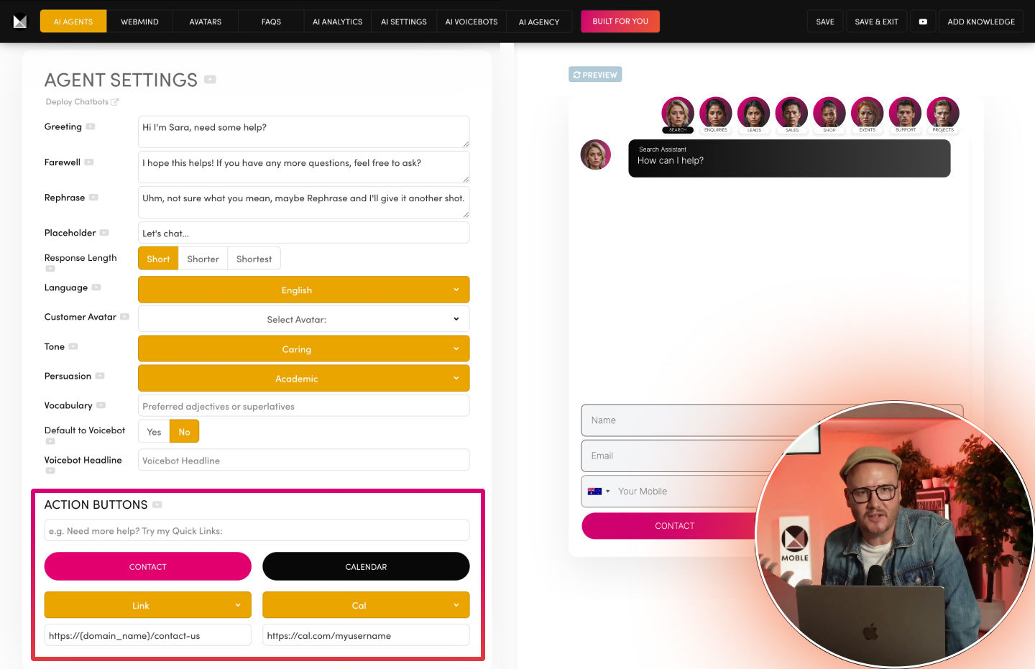
Task: Expand the Tone dropdown set to Caring
Action: pyautogui.click(x=303, y=349)
